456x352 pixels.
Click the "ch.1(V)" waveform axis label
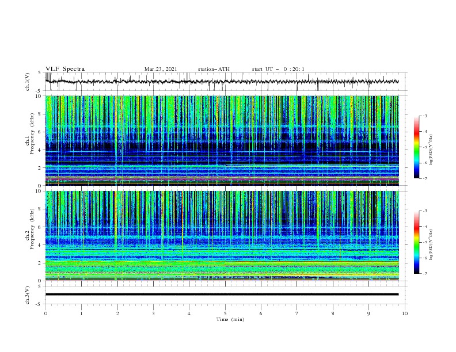pos(28,82)
